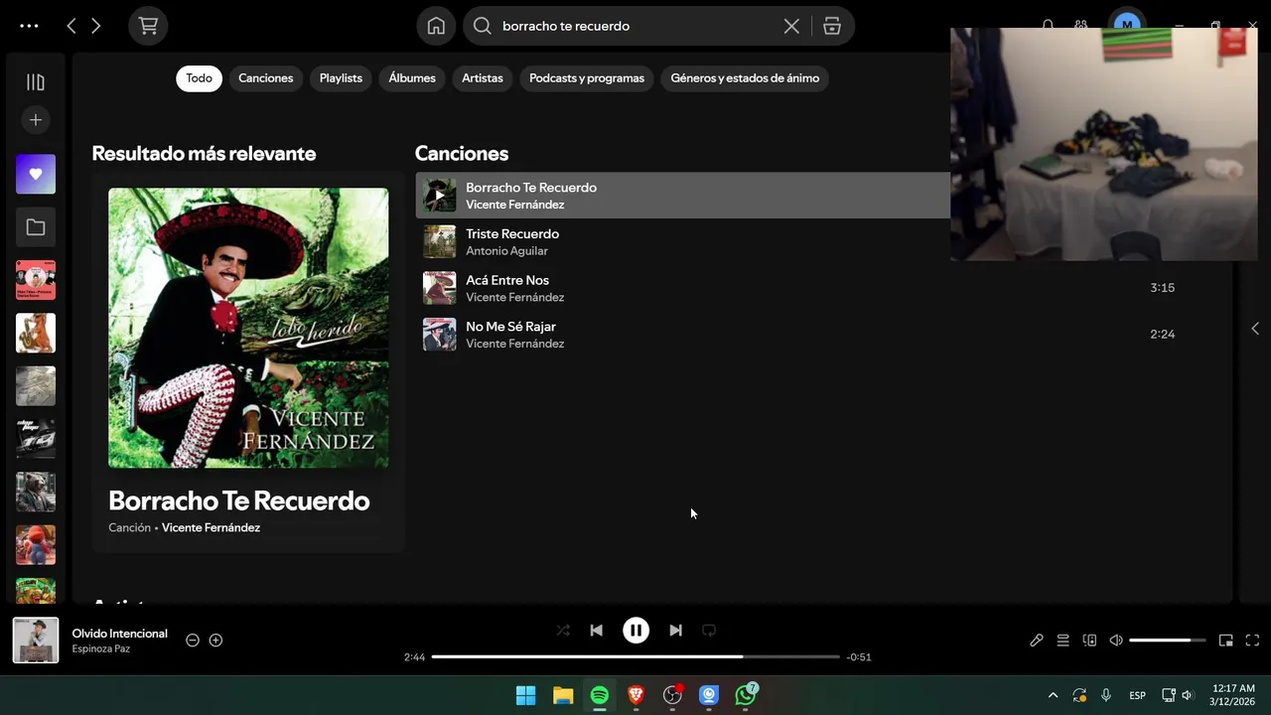Open lyrics microphone icon in player
1271x715 pixels.
(x=1036, y=641)
